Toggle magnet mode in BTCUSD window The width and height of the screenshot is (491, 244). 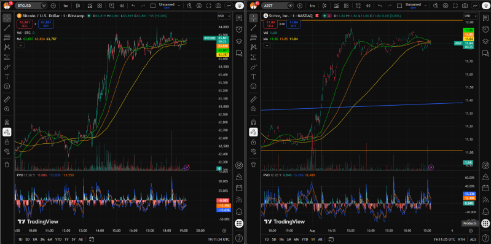(x=7, y=122)
